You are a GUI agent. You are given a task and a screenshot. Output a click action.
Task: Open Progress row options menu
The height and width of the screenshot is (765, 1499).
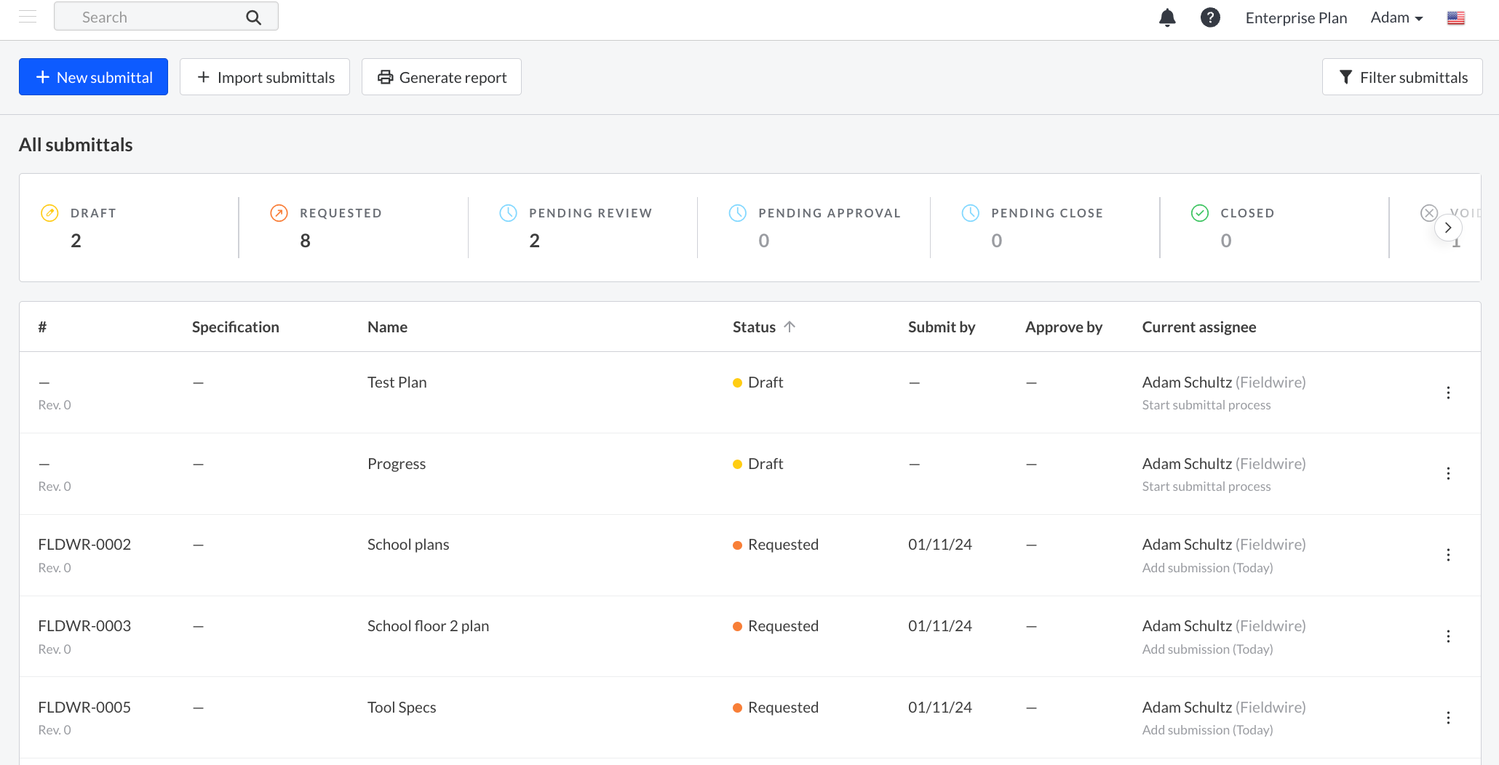coord(1448,474)
